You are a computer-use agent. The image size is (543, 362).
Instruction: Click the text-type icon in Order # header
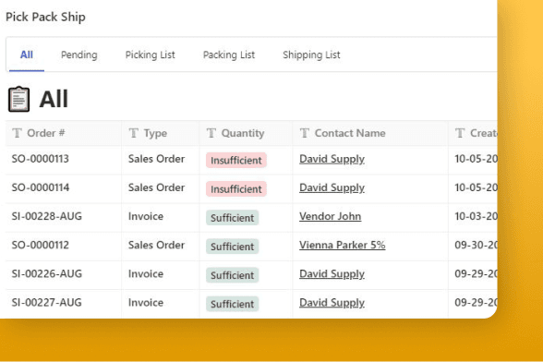[x=17, y=133]
